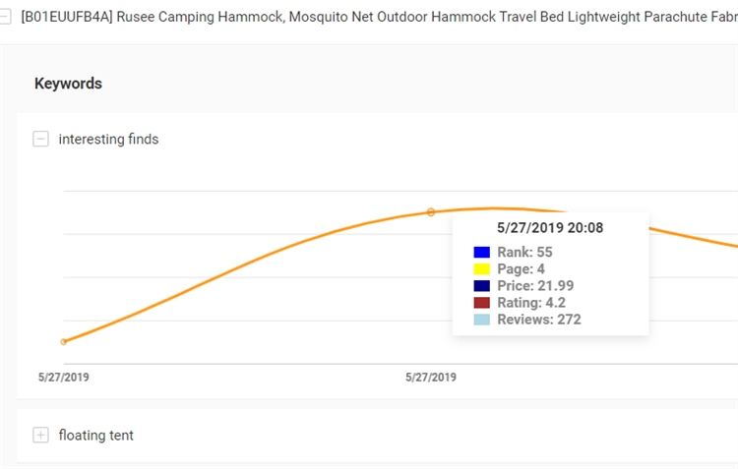Click the dark navy Price legend swatch
The width and height of the screenshot is (738, 469).
coord(481,286)
